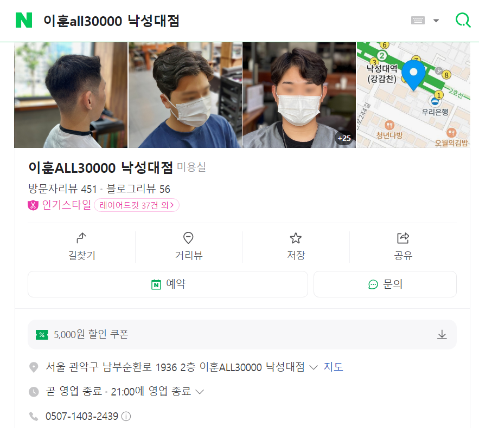The image size is (479, 428).
Task: Expand the dropdown arrow beside keyboard icon
Action: pyautogui.click(x=436, y=21)
